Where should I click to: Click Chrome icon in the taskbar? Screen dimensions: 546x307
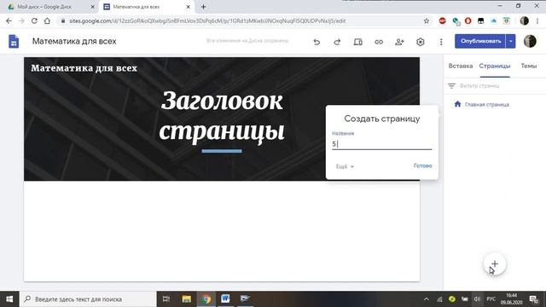pos(206,298)
